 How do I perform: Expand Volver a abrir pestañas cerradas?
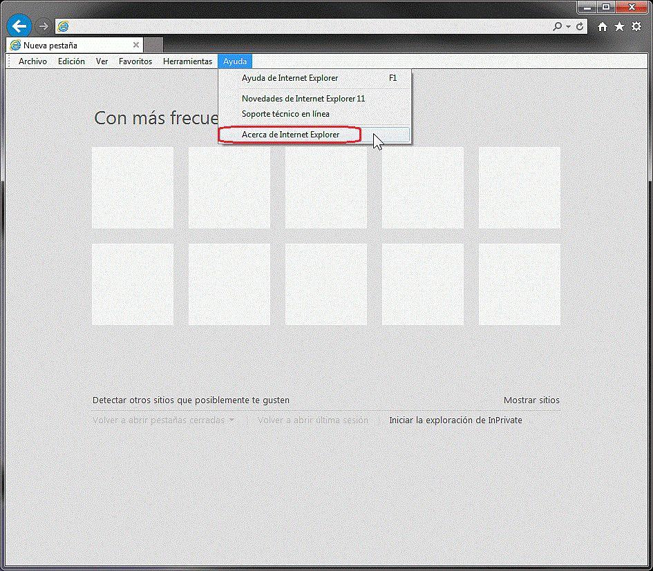point(163,420)
